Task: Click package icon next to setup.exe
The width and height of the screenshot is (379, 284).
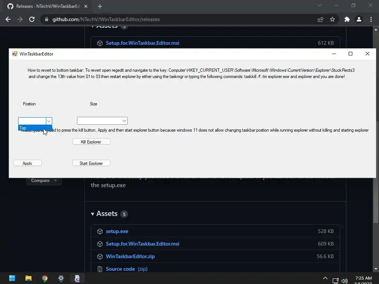Action: [x=100, y=231]
